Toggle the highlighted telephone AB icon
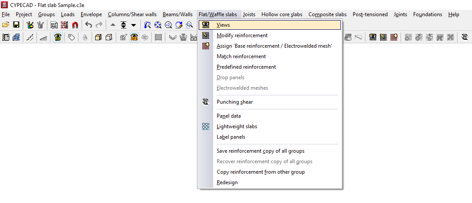472x203 pixels. pyautogui.click(x=57, y=38)
